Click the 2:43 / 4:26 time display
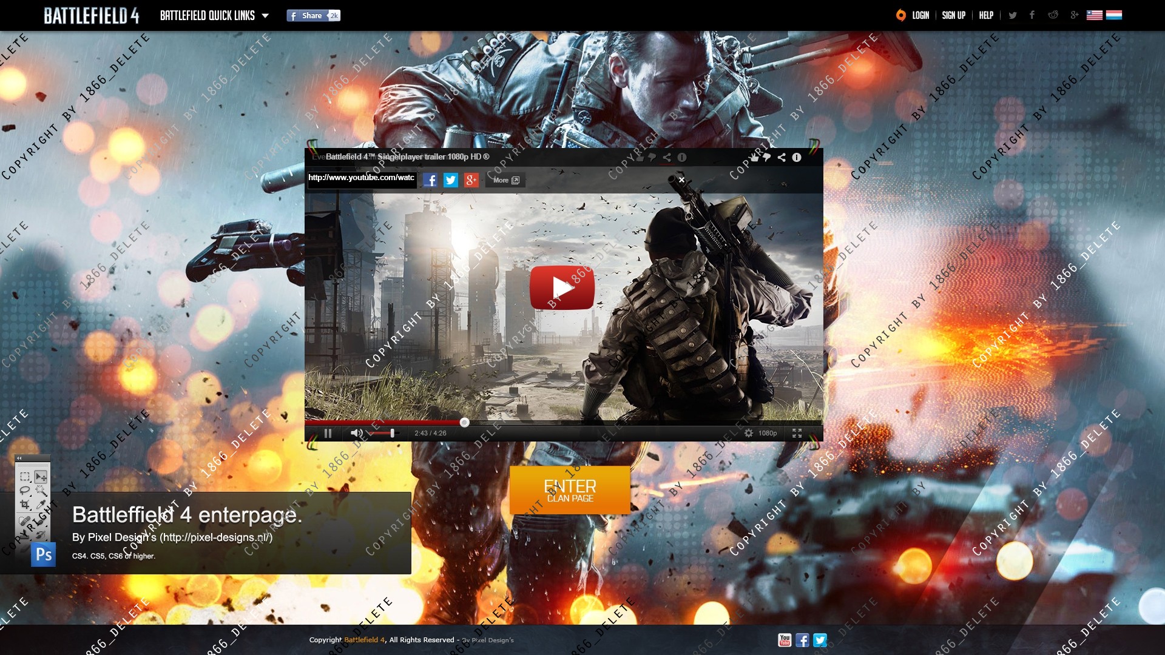Viewport: 1165px width, 655px height. 430,433
